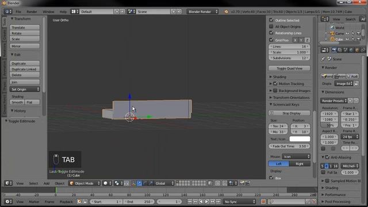Select the scale manipulator icon
This screenshot has width=368, height=207.
151,183
